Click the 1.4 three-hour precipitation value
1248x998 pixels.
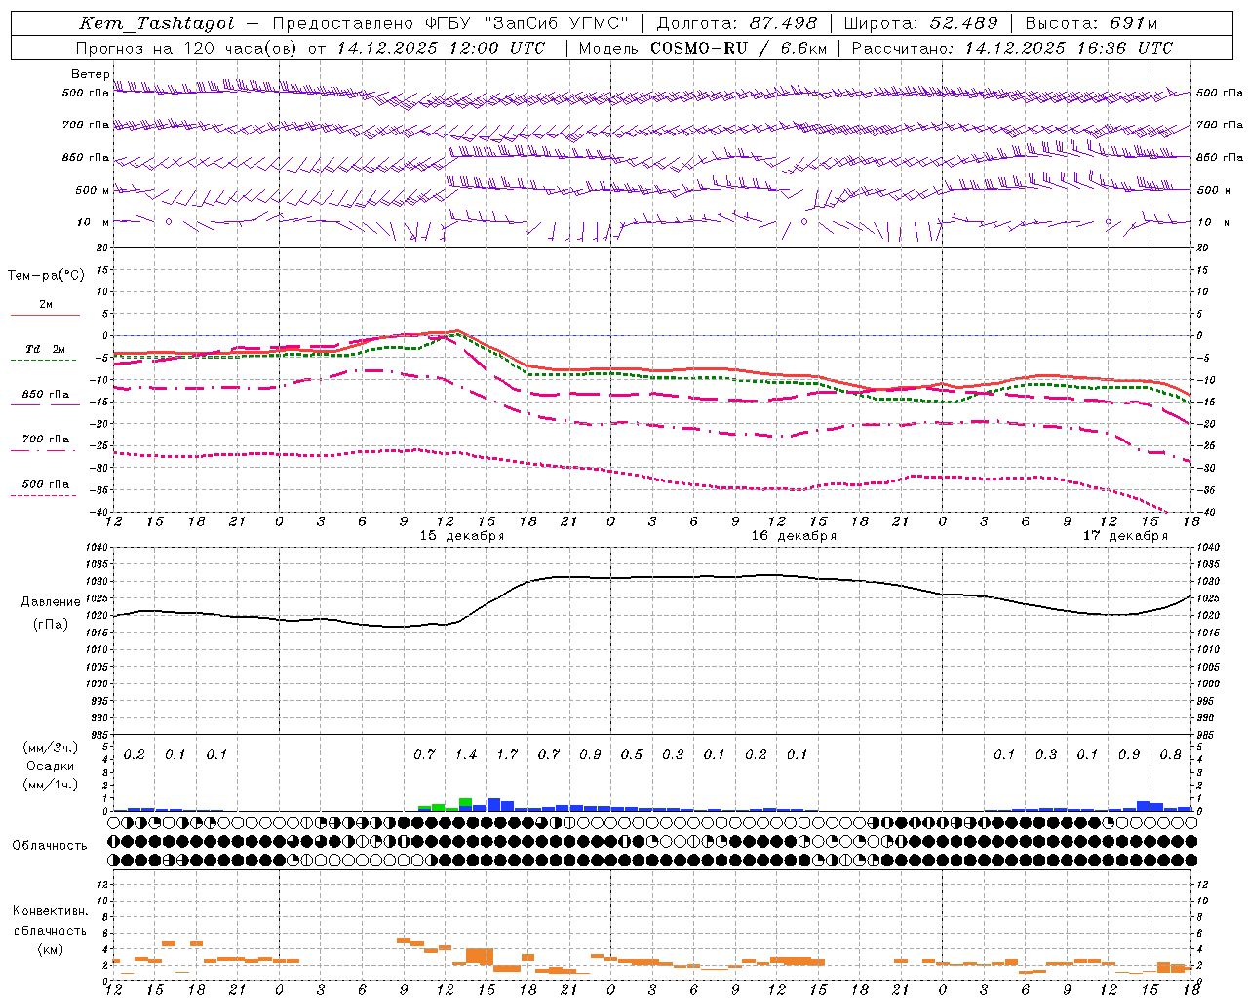click(x=466, y=755)
